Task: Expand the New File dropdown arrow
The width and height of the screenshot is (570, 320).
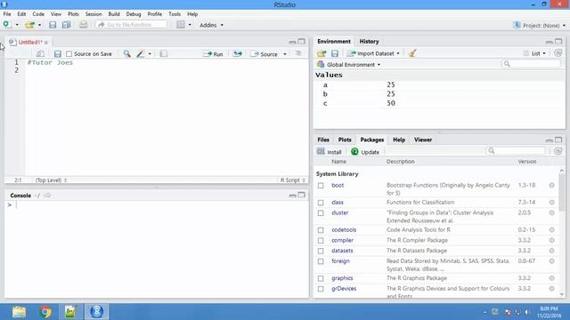Action: coord(17,25)
